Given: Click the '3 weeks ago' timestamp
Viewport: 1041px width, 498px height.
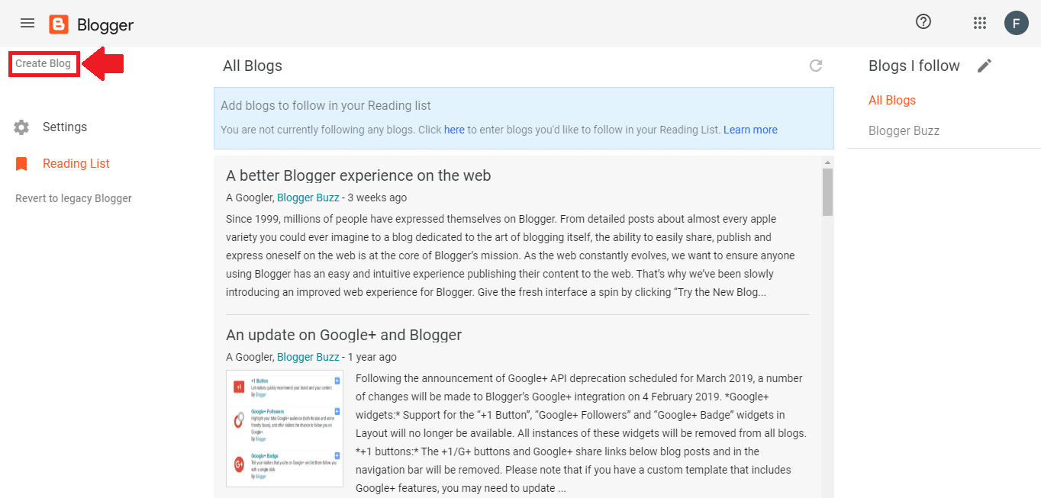Looking at the screenshot, I should (x=377, y=198).
